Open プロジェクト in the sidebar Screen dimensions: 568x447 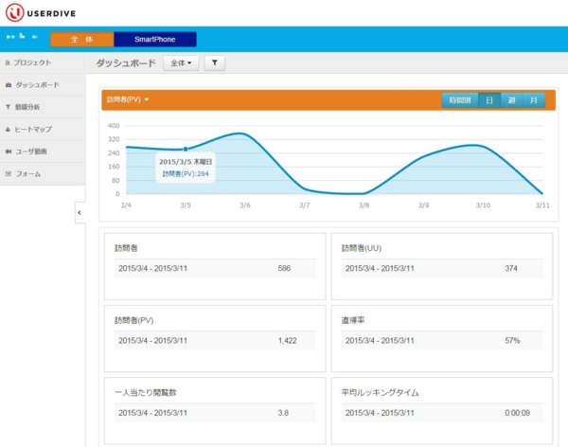pos(43,63)
